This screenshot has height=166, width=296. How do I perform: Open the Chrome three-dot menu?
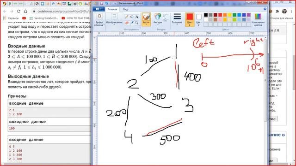[x=291, y=11]
